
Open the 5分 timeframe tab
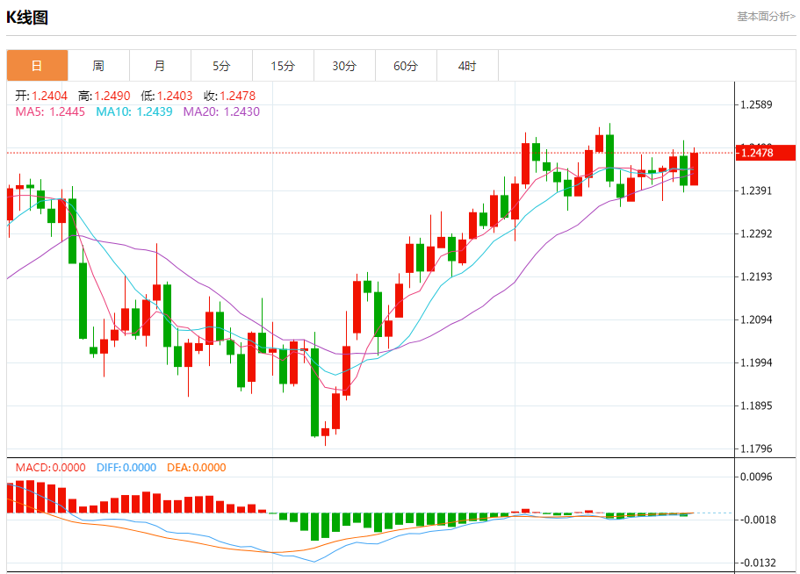[221, 66]
